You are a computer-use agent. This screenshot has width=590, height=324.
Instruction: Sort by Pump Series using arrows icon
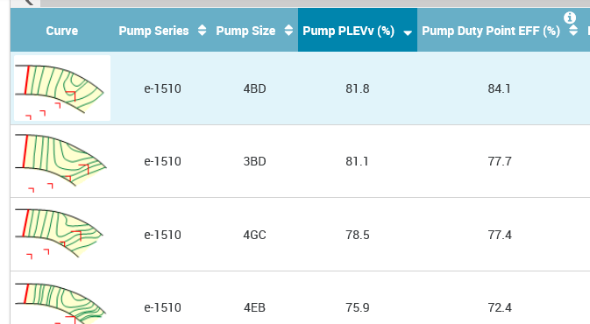coord(202,30)
